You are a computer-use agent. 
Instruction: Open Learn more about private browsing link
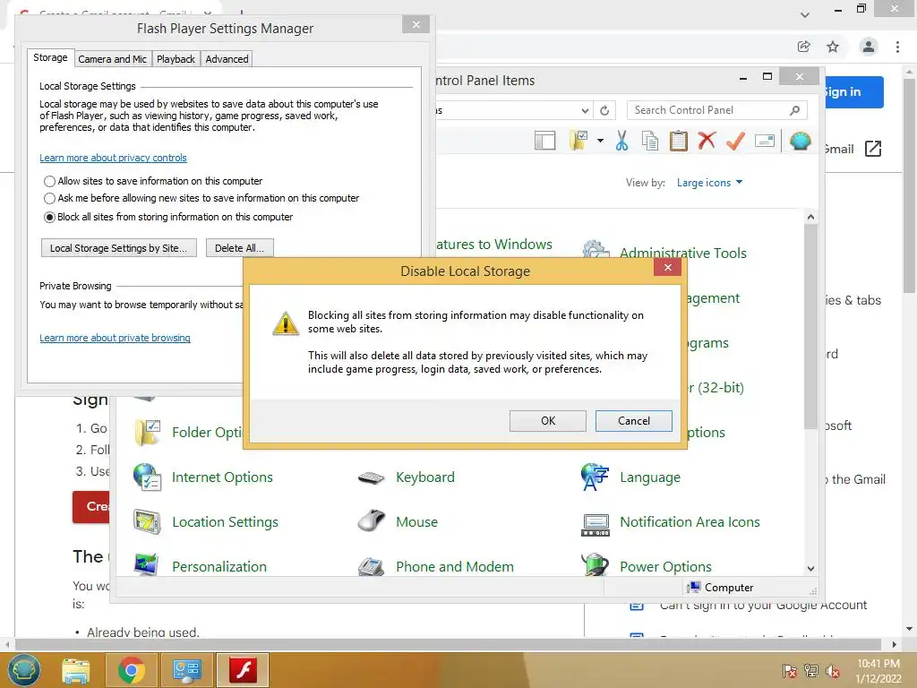pyautogui.click(x=115, y=338)
